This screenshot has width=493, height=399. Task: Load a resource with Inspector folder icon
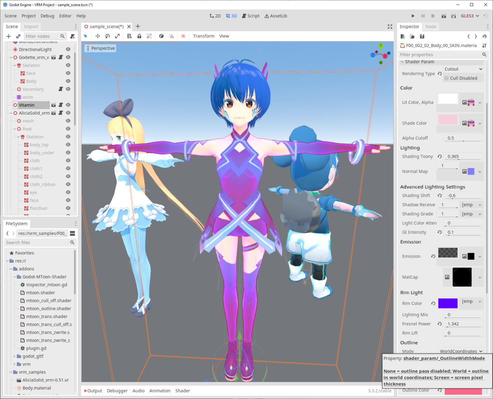pos(412,37)
